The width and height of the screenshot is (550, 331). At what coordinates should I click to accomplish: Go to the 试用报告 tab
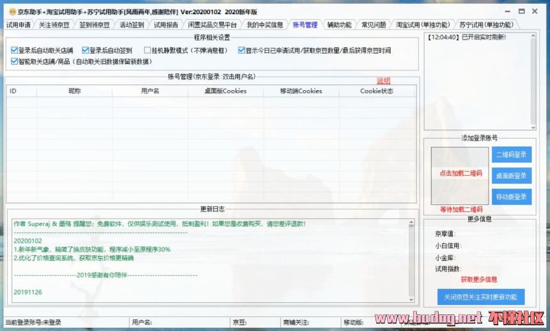coord(166,25)
